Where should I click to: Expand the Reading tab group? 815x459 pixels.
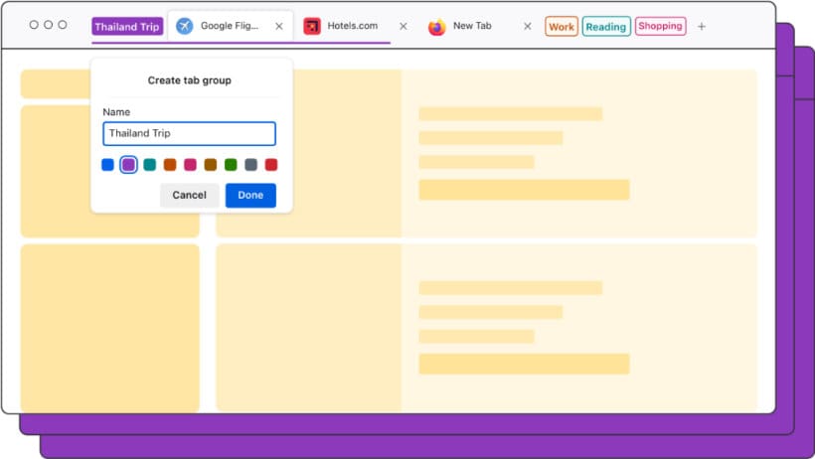coord(605,27)
